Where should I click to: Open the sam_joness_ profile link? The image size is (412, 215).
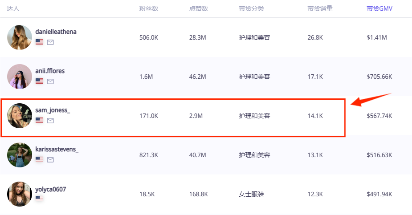pos(53,110)
